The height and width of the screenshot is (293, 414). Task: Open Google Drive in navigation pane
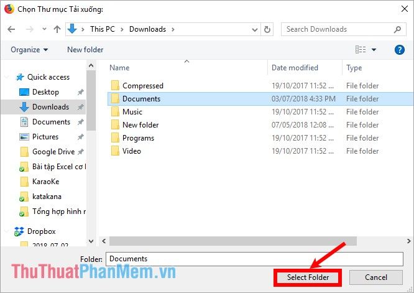(x=53, y=152)
